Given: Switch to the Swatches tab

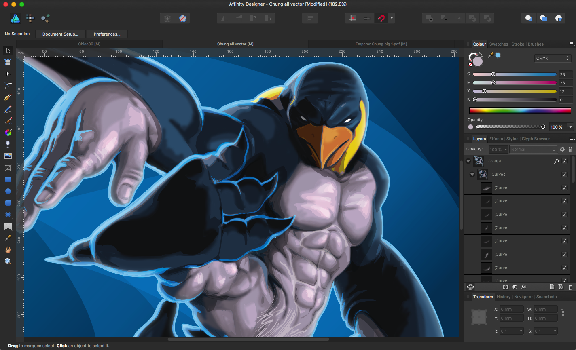Looking at the screenshot, I should 498,44.
